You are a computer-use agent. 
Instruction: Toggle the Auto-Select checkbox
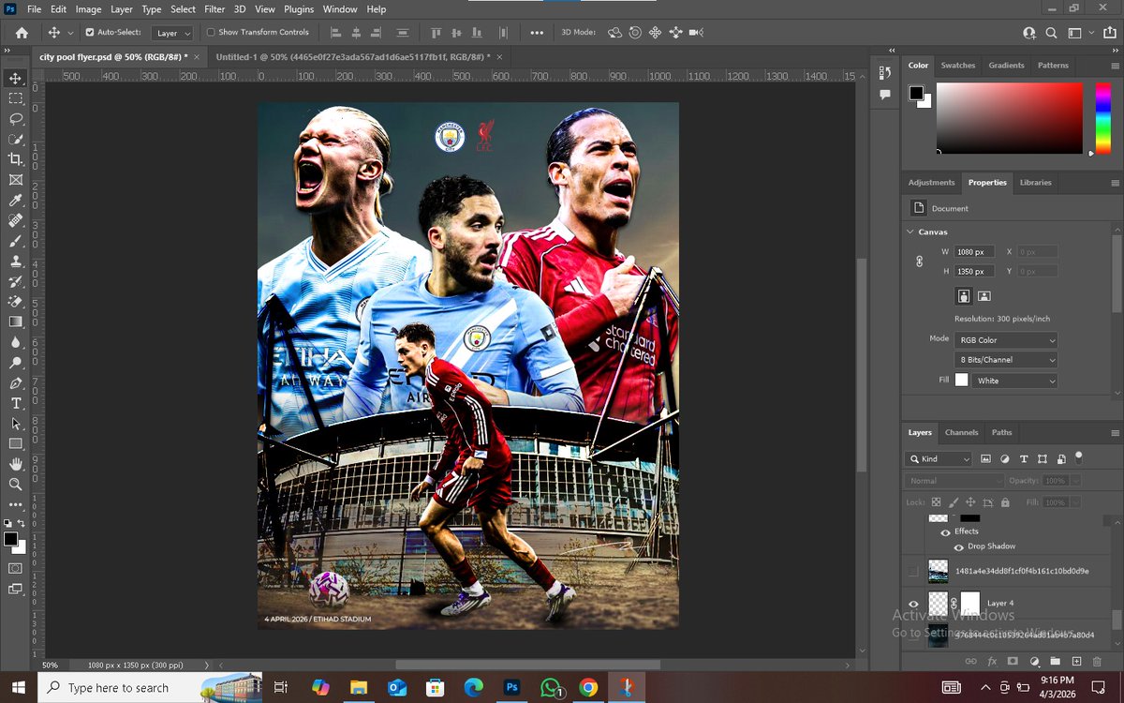90,32
